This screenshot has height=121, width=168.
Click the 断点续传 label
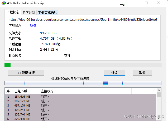pyautogui.click(x=15, y=55)
